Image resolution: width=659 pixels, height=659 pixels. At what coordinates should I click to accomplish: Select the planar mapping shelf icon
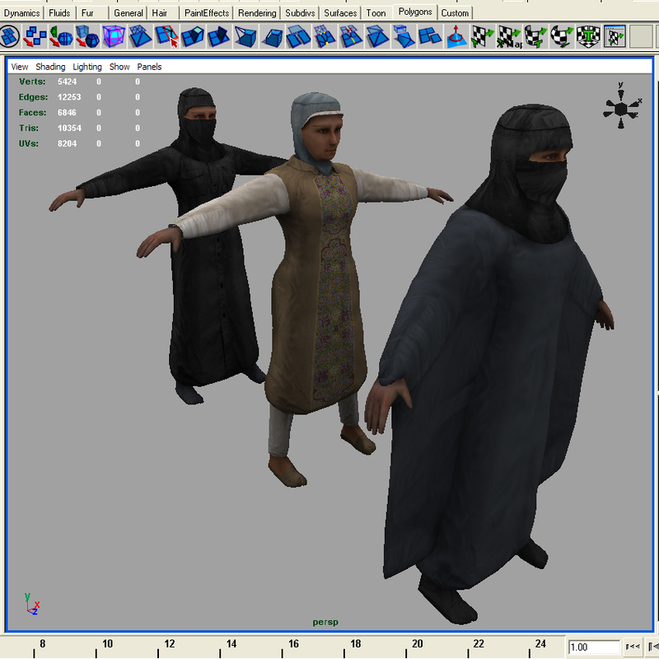481,35
